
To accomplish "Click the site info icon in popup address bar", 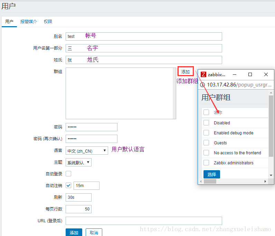I will [x=202, y=85].
